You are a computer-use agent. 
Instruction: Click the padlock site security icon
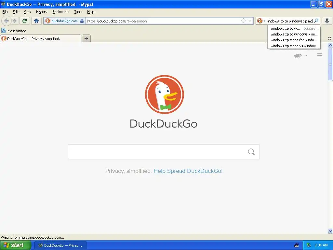(x=82, y=21)
